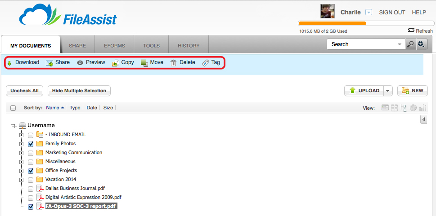The image size is (436, 216).
Task: Uncheck FA-Opus-3 SOC-3 report.pdf checkbox
Action: tap(31, 207)
